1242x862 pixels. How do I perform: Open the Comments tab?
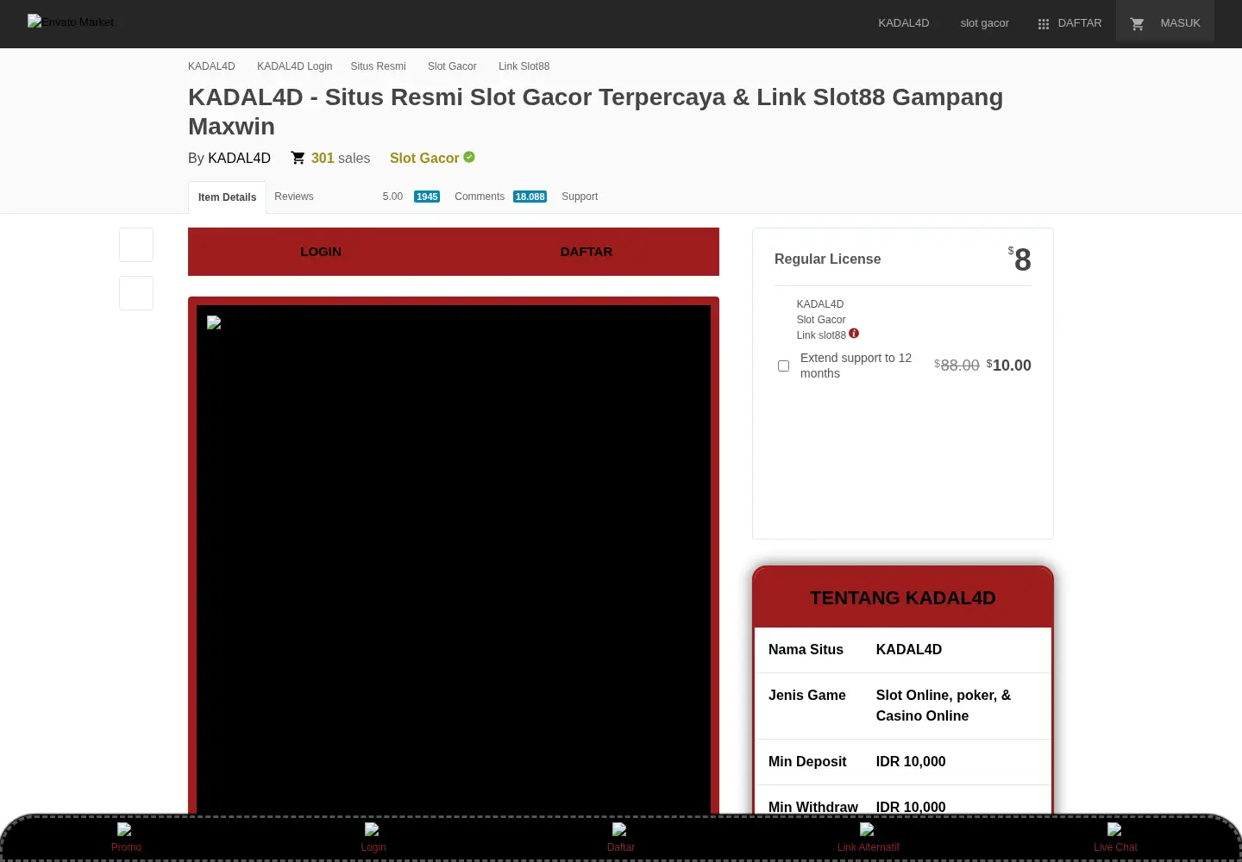point(480,197)
